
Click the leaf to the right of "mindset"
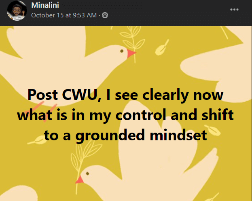(x=212, y=130)
